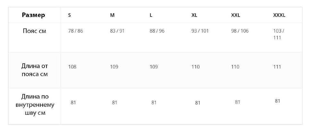Click the Пояс см row label
Screen dimensions: 311x133
(x=35, y=31)
